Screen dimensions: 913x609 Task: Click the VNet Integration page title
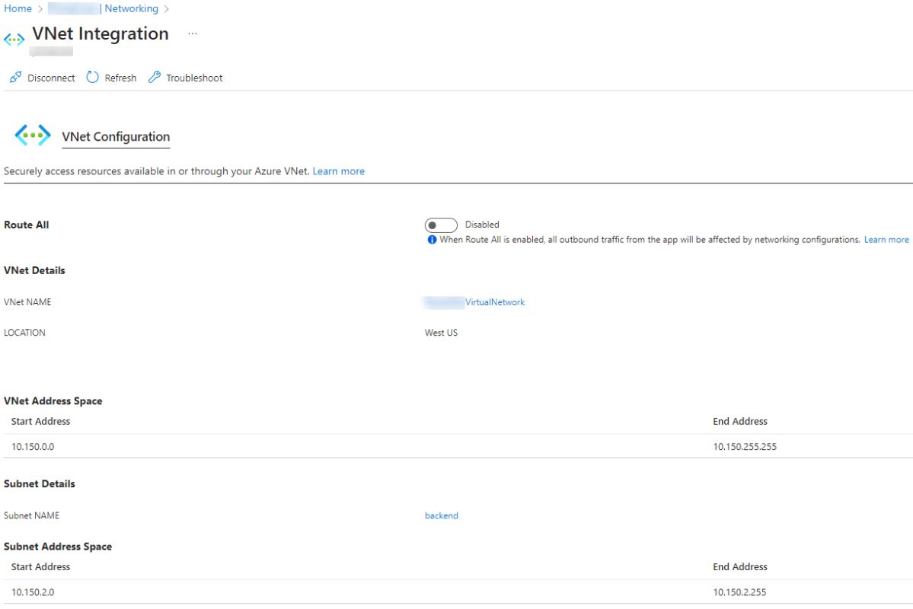(x=101, y=33)
